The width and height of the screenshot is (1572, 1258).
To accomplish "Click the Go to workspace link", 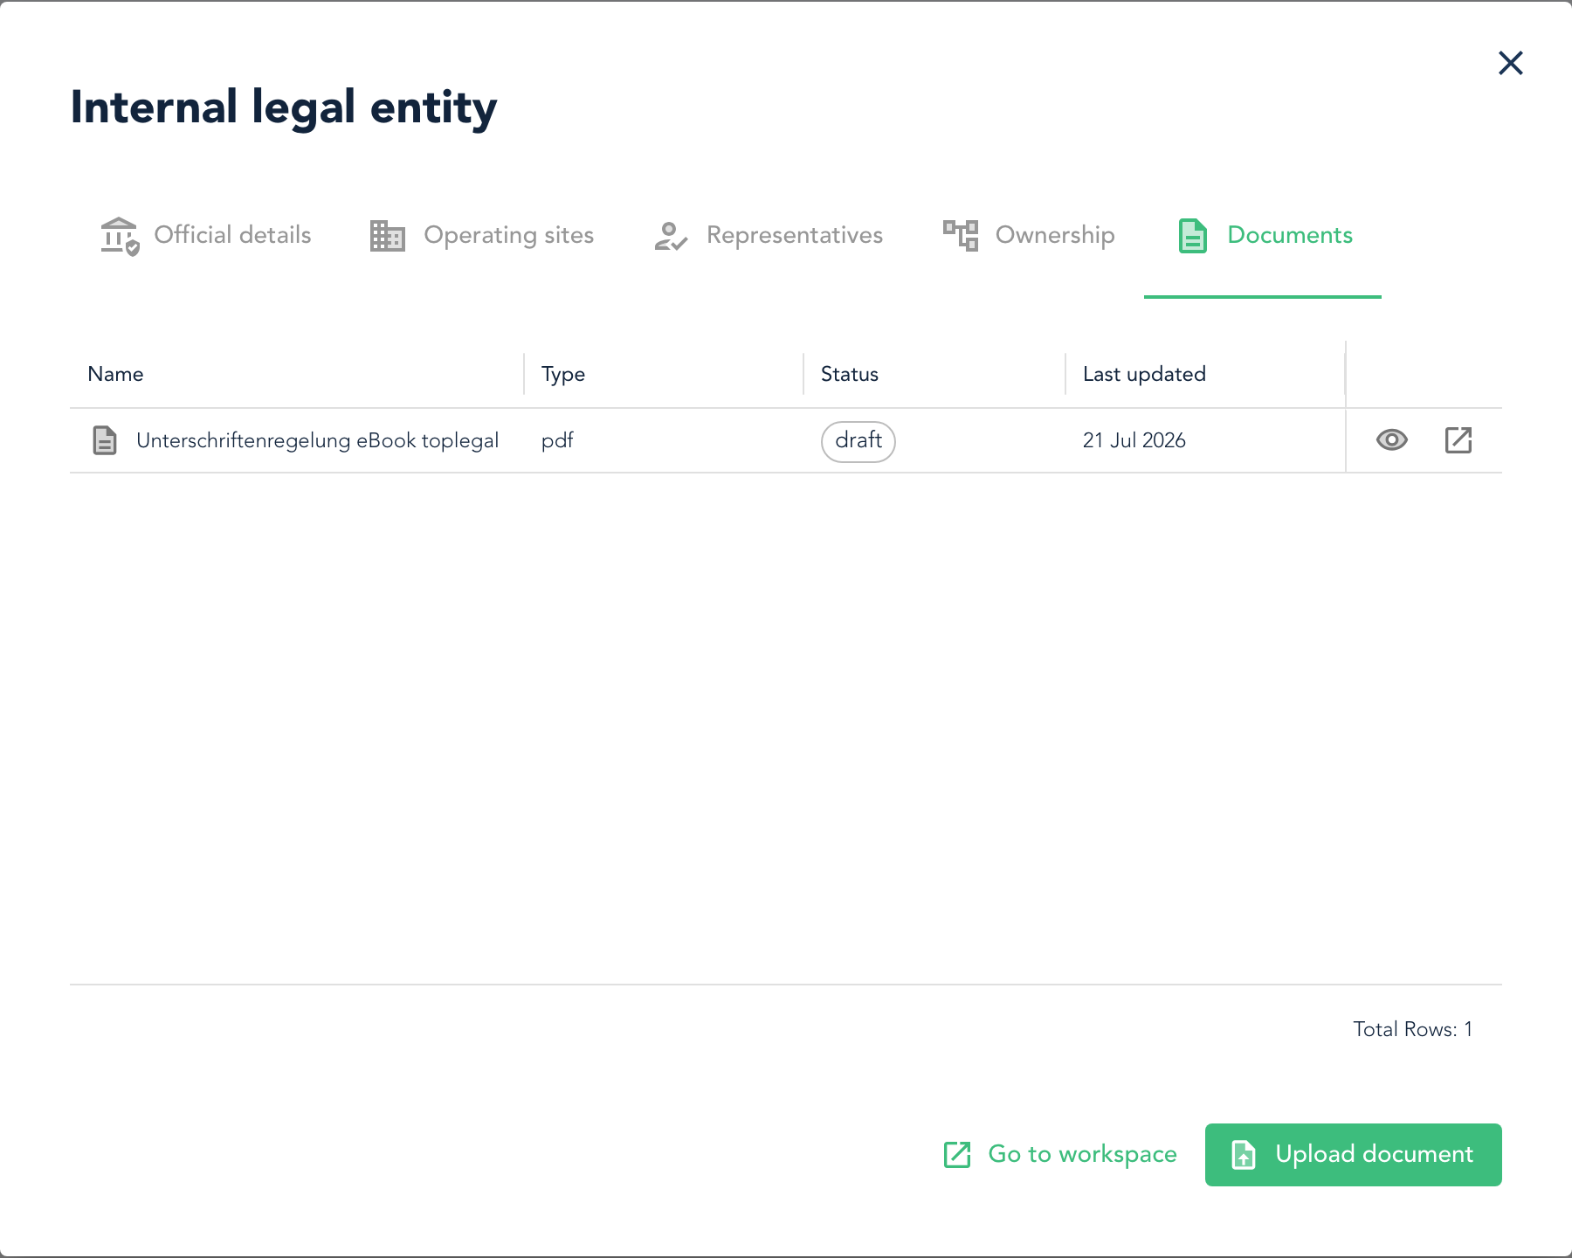I will pyautogui.click(x=1060, y=1154).
